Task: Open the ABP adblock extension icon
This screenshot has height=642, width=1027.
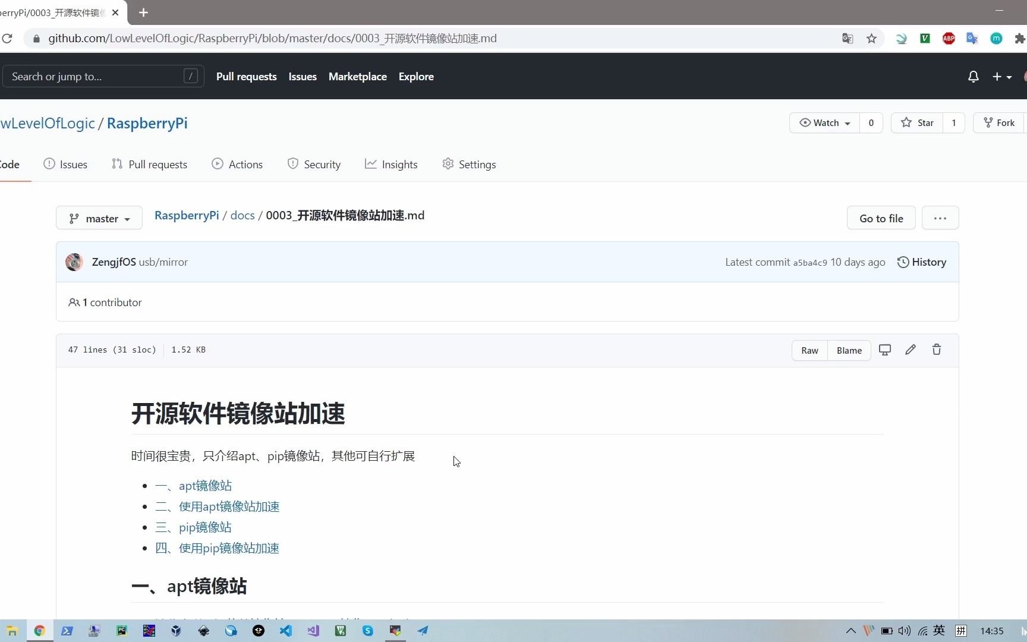Action: coord(949,39)
